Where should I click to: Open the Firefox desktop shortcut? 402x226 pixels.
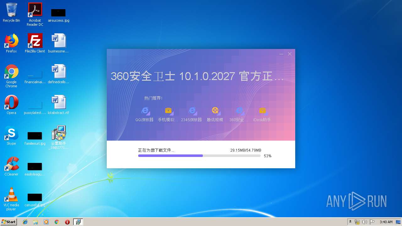[x=11, y=43]
